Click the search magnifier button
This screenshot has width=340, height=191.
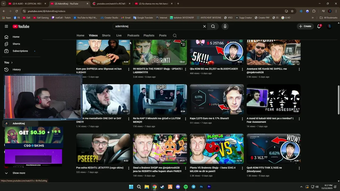point(213,26)
